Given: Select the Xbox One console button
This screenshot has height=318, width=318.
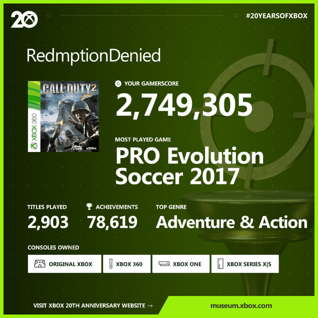Looking at the screenshot, I should [181, 264].
